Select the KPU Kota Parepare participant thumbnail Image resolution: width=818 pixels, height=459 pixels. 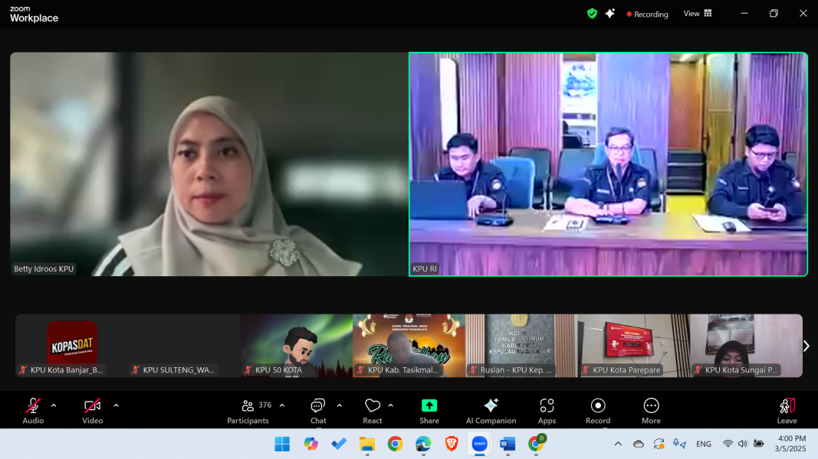633,346
